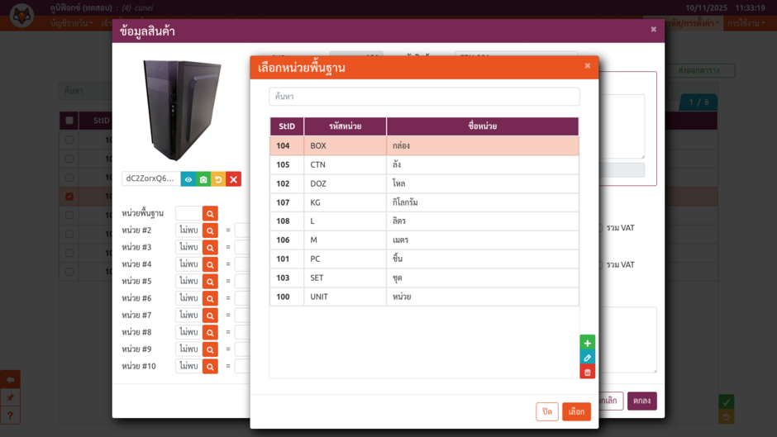
Task: Click the red X icon to remove image
Action: tap(234, 179)
